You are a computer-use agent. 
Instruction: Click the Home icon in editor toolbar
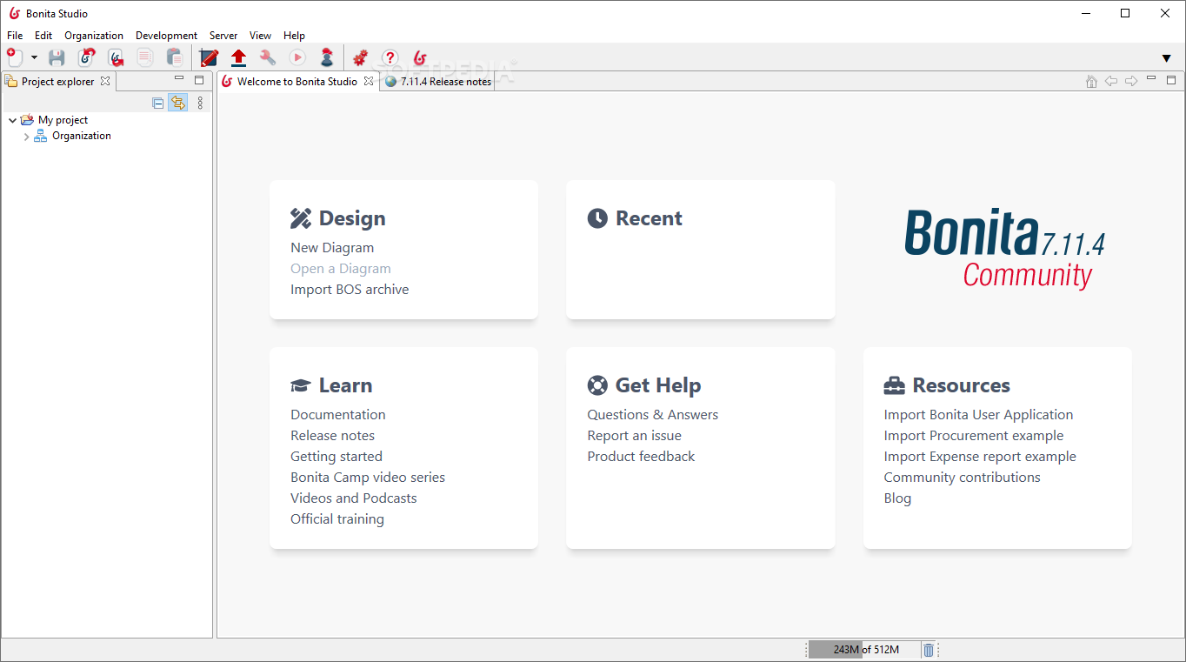[1091, 81]
